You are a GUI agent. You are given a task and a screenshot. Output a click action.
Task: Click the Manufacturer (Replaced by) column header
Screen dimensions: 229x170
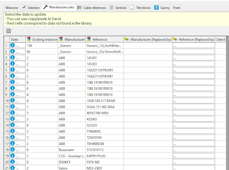(x=148, y=39)
